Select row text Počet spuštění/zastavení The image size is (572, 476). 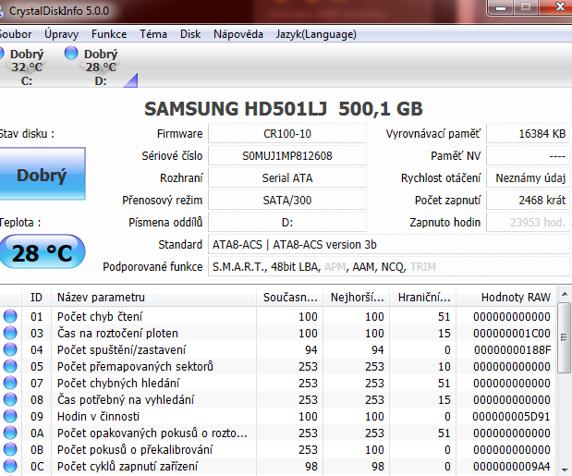tap(121, 349)
